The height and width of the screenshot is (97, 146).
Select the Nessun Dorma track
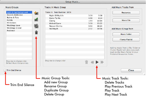pyautogui.click(x=75, y=26)
